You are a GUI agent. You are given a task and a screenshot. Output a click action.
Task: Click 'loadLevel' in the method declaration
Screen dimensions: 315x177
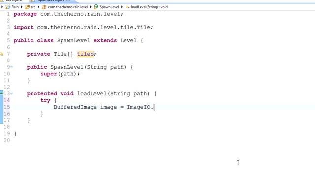(92, 94)
